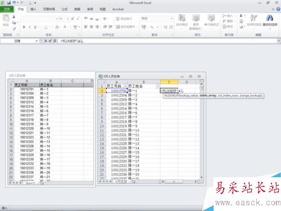281x211 pixels.
Task: Click the Copy icon in clipboard group
Action: coord(14,23)
